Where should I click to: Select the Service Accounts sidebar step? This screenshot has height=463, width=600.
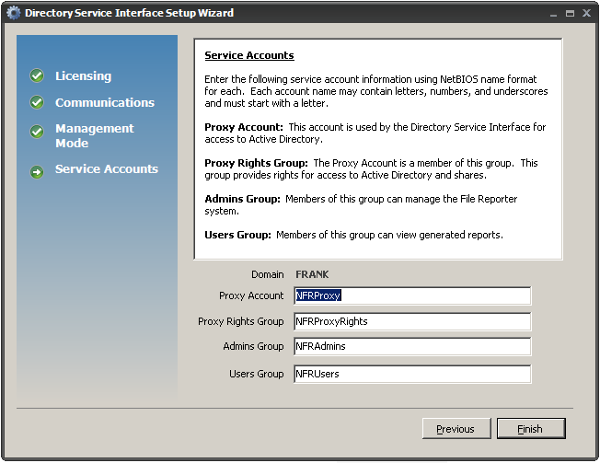pyautogui.click(x=106, y=169)
